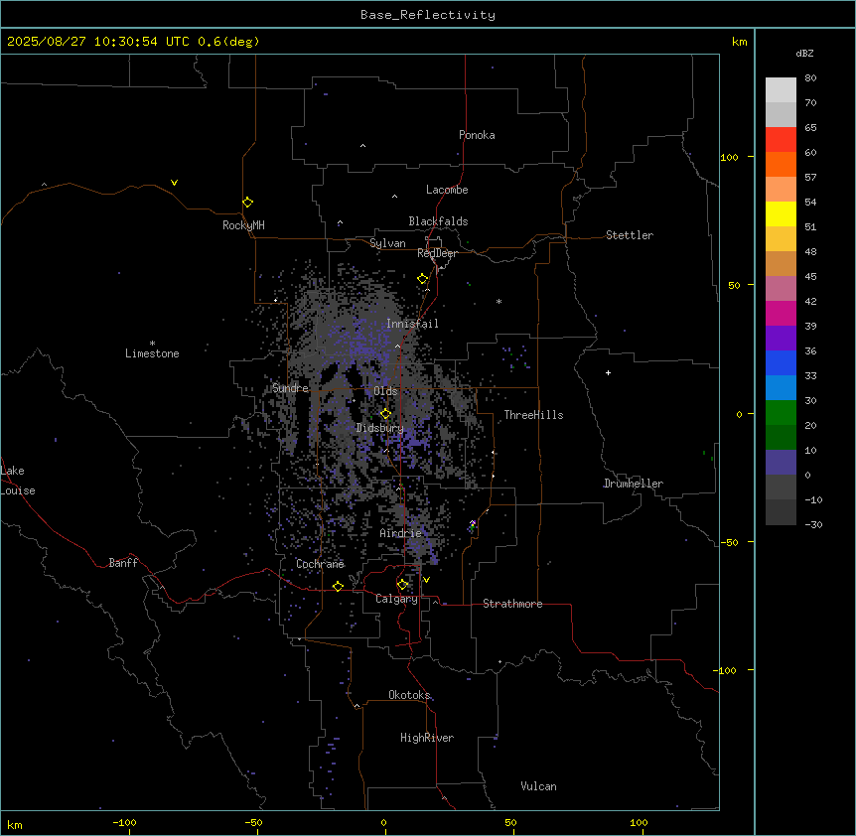
Task: Click the RedDeer city label
Action: (x=437, y=253)
